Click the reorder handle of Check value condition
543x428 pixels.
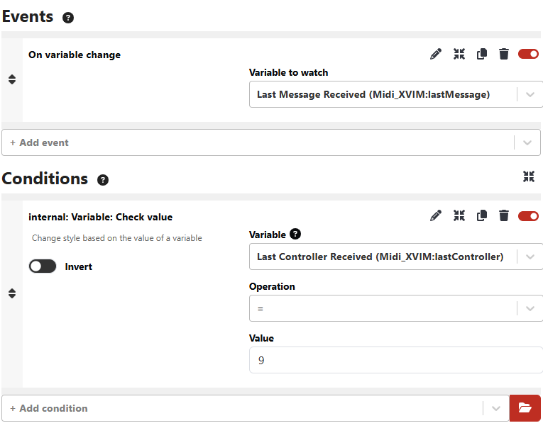coord(12,293)
